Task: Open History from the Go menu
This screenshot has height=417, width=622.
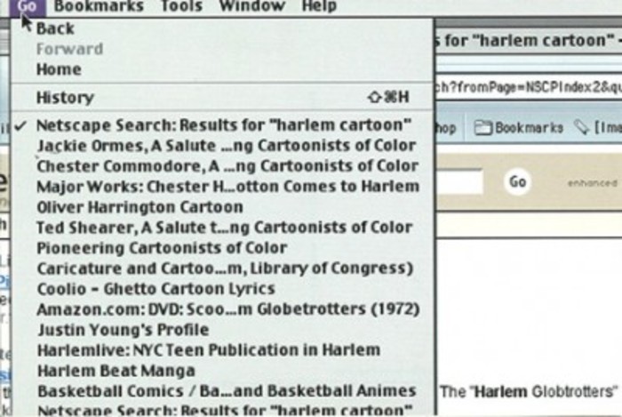Action: tap(222, 97)
